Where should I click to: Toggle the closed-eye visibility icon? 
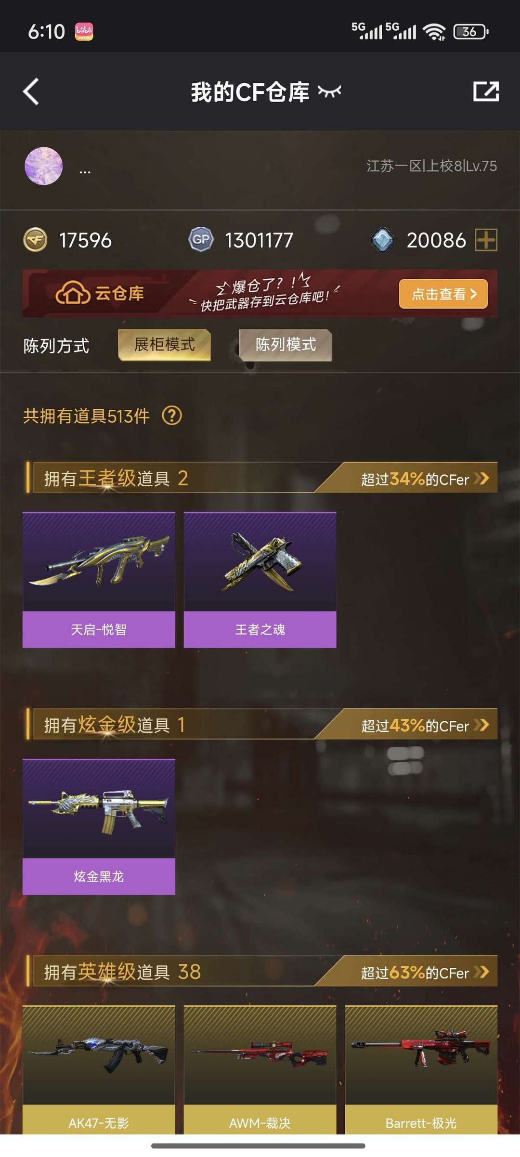tap(330, 91)
